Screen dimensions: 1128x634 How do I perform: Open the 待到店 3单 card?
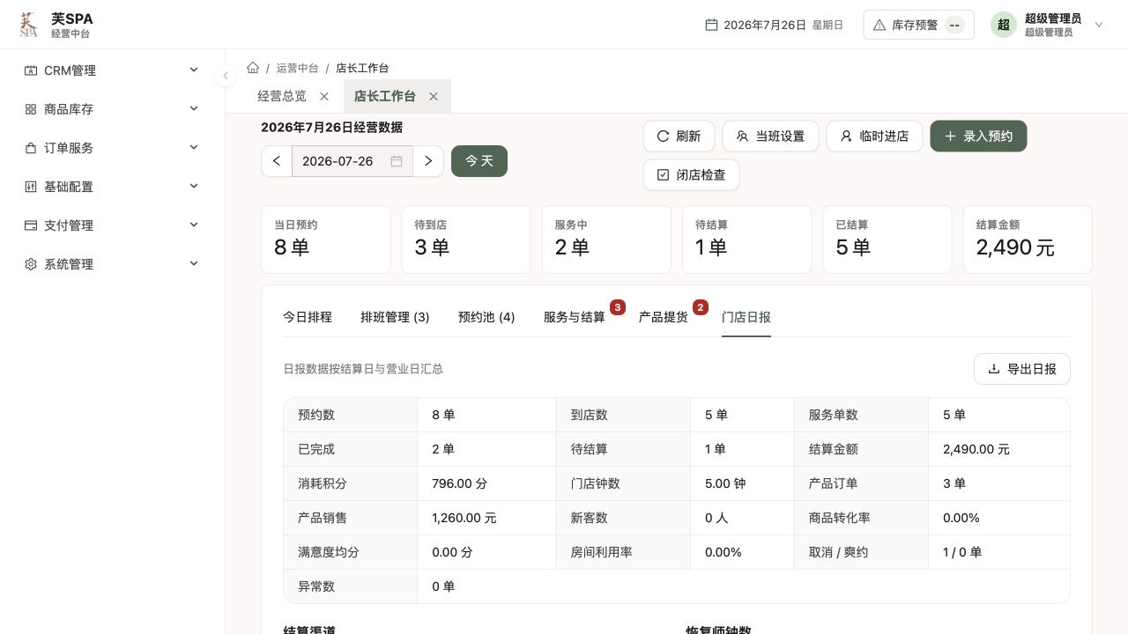coord(466,240)
